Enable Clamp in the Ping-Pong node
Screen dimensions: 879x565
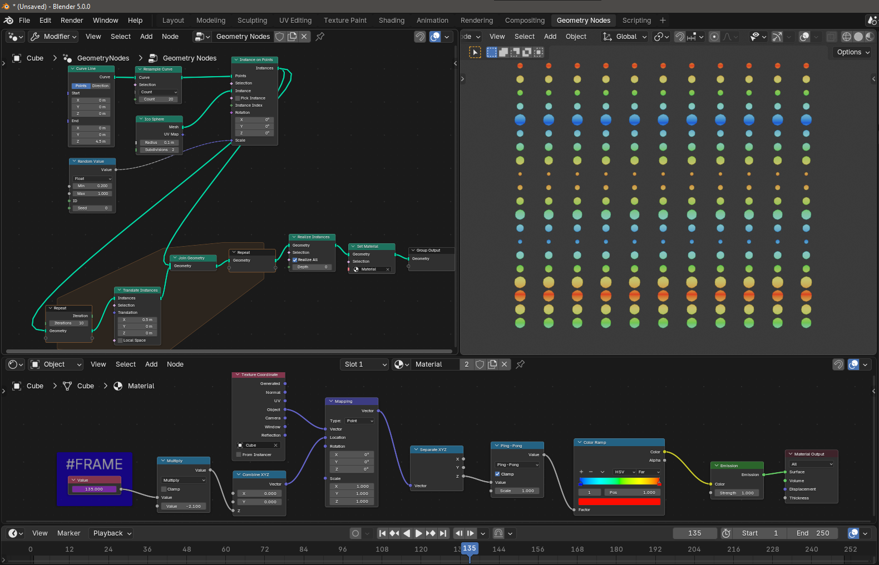[x=497, y=474]
